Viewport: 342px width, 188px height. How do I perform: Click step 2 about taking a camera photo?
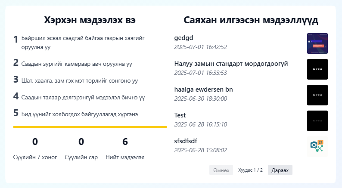point(77,64)
